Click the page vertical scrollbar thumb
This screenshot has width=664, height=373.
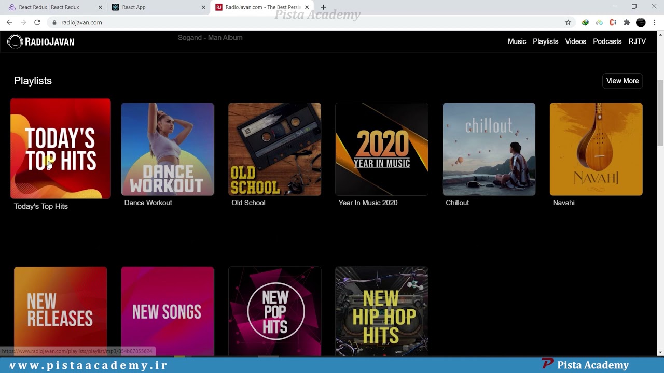point(660,113)
